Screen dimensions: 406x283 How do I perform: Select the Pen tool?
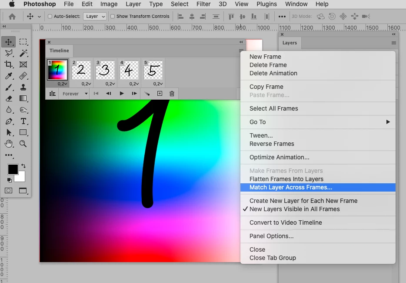(x=9, y=121)
